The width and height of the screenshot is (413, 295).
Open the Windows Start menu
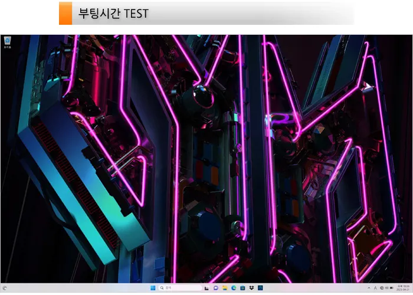click(153, 288)
